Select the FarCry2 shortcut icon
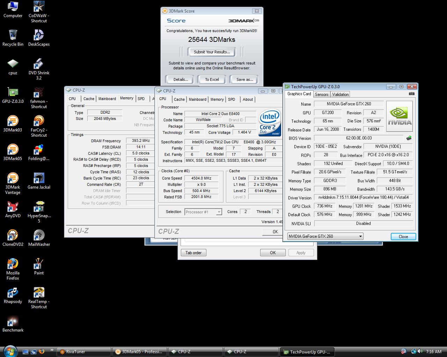Image resolution: width=447 pixels, height=357 pixels. [x=39, y=127]
